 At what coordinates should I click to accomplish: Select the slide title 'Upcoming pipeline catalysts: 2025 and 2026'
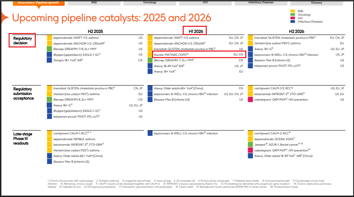111,18
